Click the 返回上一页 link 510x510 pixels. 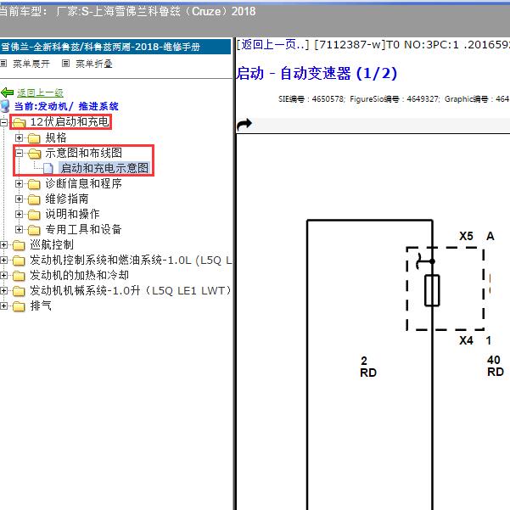coord(272,45)
